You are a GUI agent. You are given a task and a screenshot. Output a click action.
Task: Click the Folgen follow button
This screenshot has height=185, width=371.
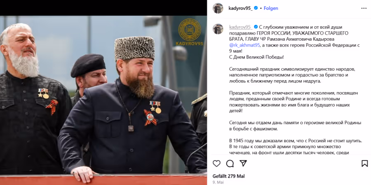point(271,8)
